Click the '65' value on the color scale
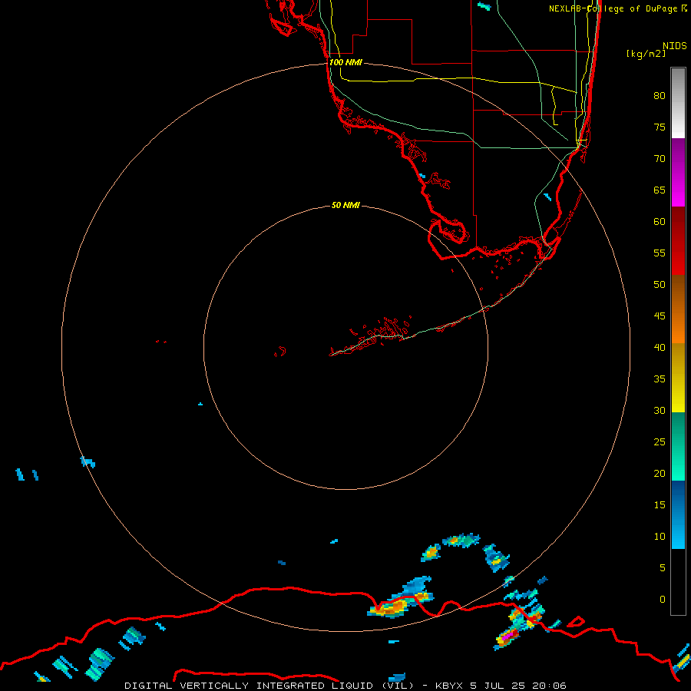The image size is (691, 691). tap(660, 190)
